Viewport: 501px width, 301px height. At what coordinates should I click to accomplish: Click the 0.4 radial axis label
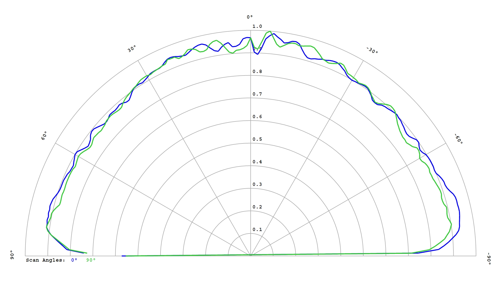pyautogui.click(x=257, y=162)
